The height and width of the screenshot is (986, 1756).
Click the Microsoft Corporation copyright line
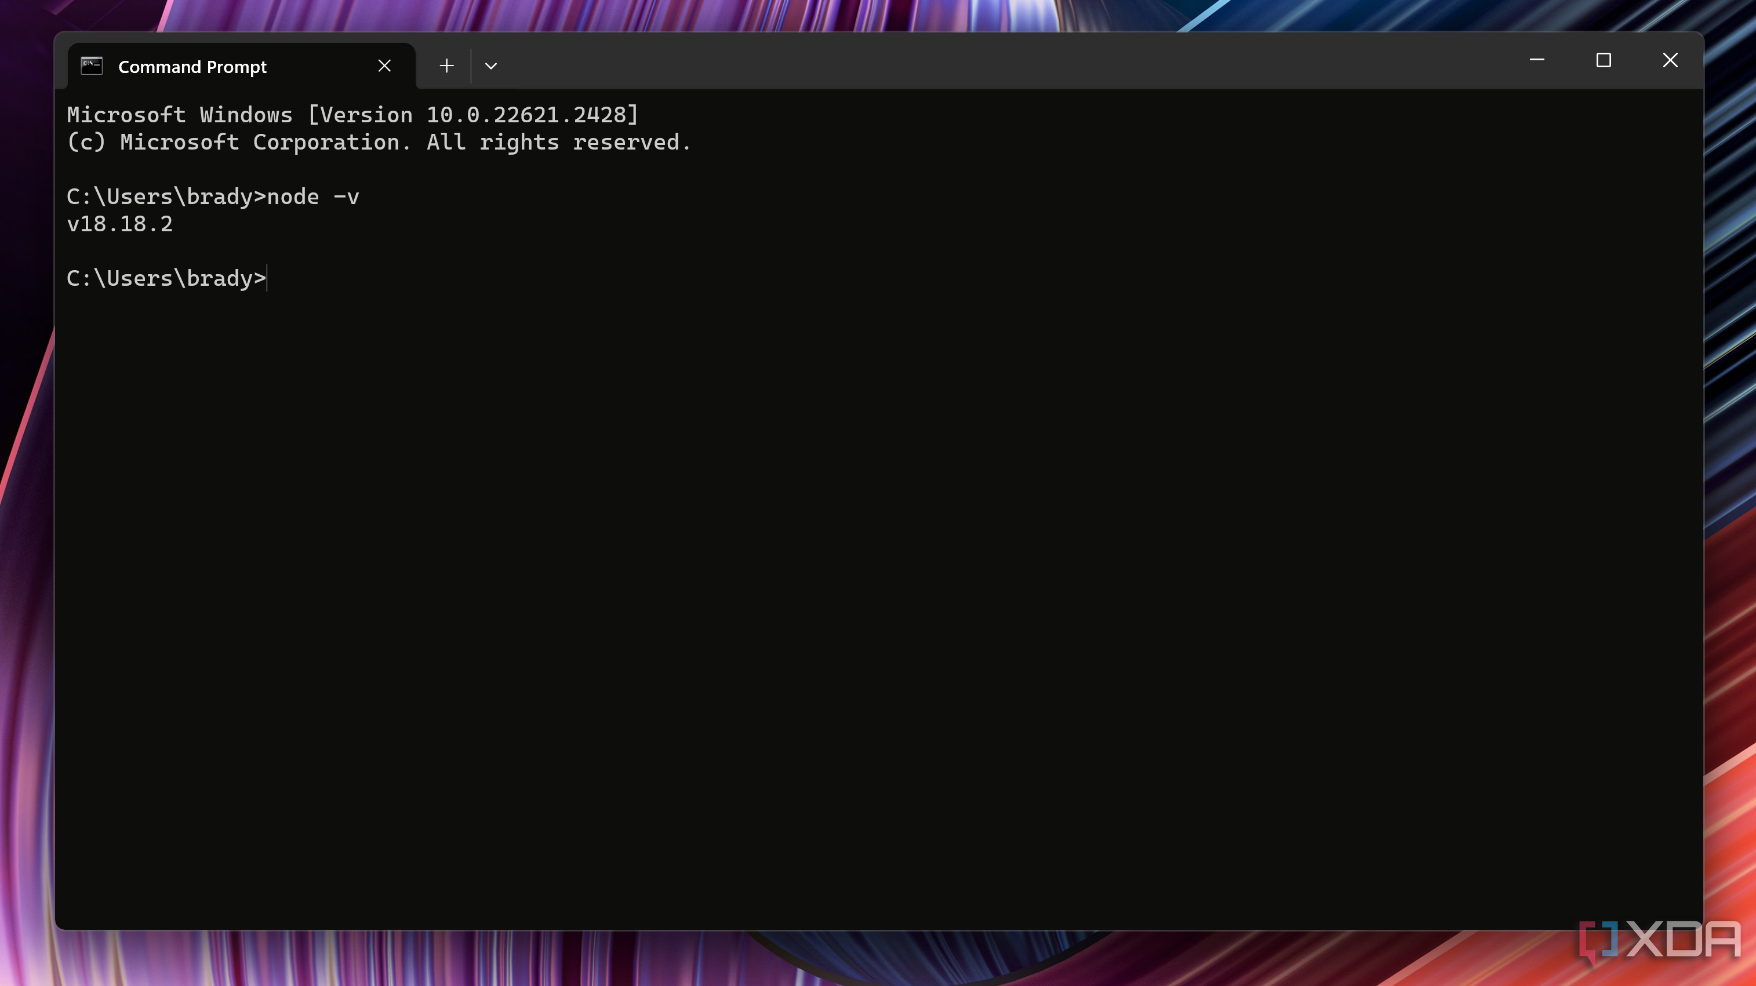[x=379, y=143]
